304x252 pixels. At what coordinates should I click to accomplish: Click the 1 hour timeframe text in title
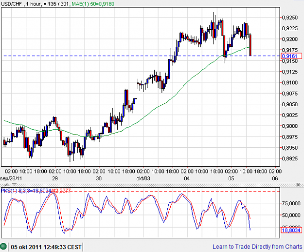tap(33, 4)
